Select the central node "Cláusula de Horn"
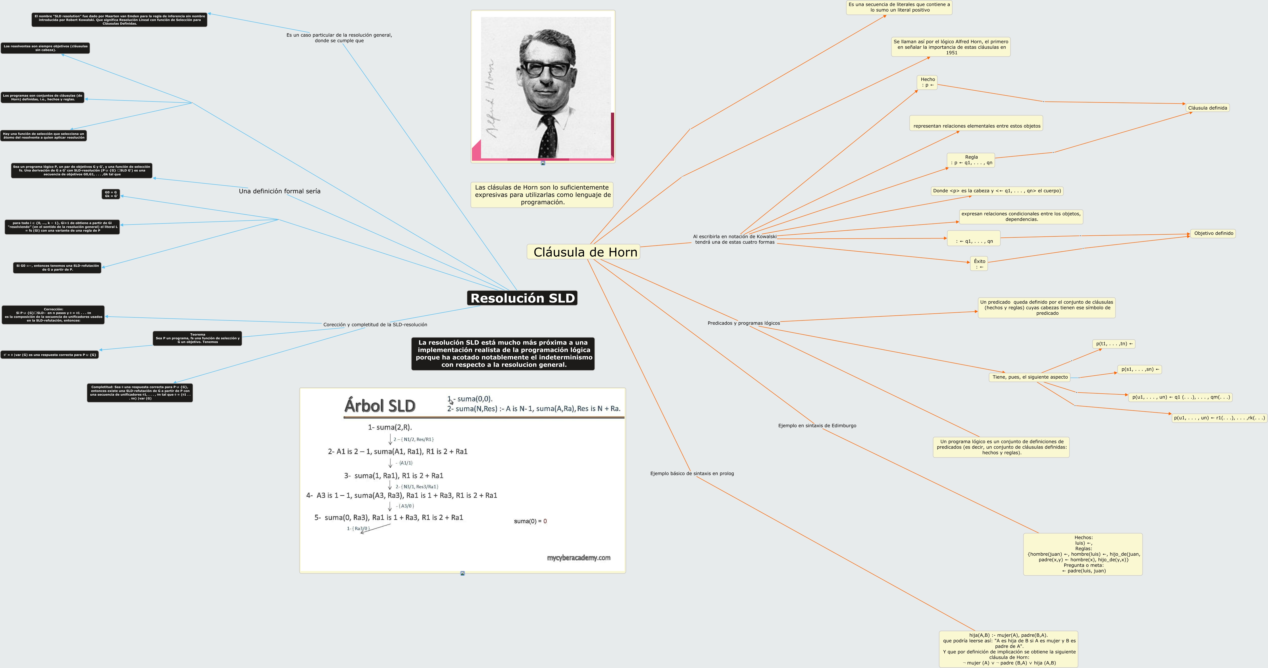Screen dimensions: 1268x668 [x=584, y=252]
